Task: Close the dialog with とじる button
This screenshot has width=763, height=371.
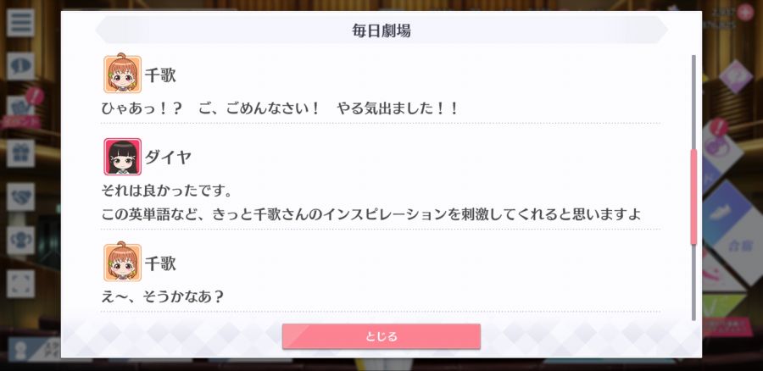Action: 381,336
